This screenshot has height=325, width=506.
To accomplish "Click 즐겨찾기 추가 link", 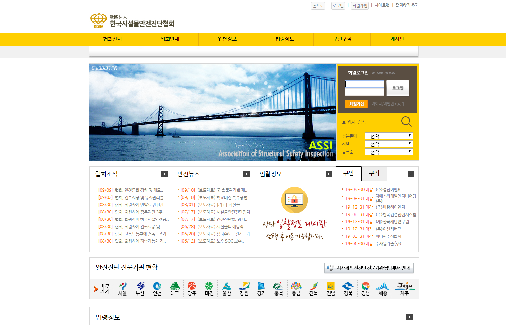I will click(x=407, y=6).
